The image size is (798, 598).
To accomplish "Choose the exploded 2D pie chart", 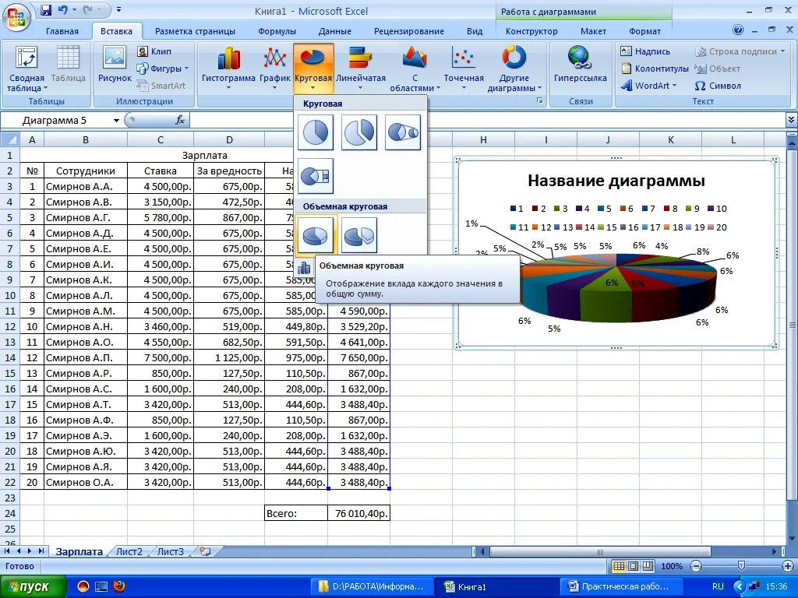I will tap(359, 132).
